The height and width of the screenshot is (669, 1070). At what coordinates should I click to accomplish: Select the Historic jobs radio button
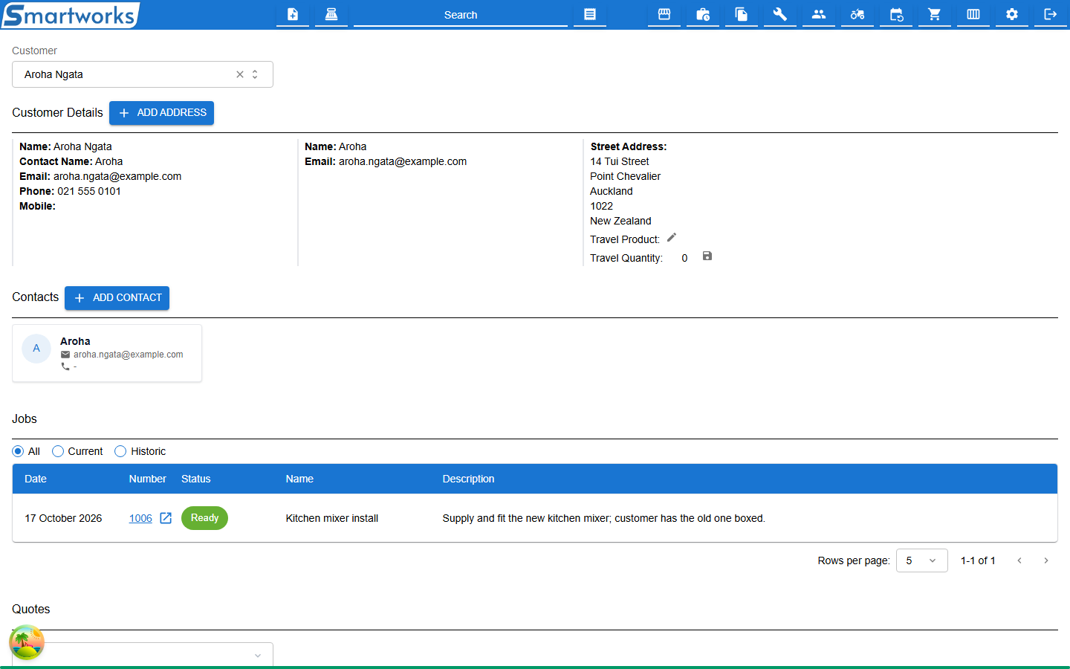pyautogui.click(x=120, y=451)
